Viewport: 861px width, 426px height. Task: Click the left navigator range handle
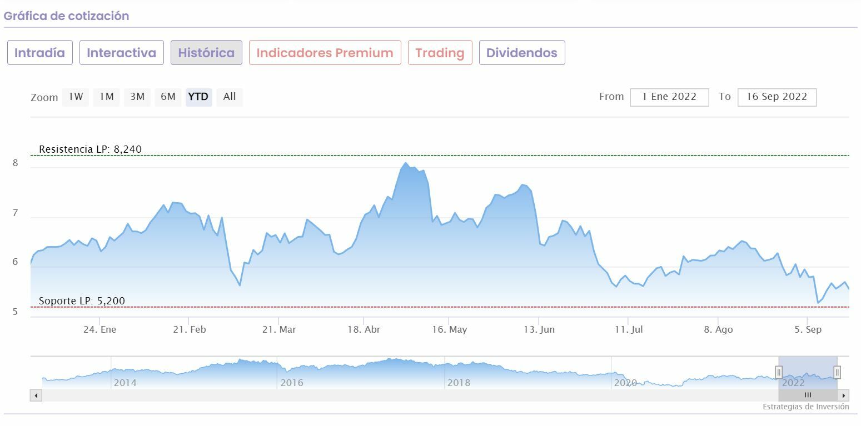779,372
